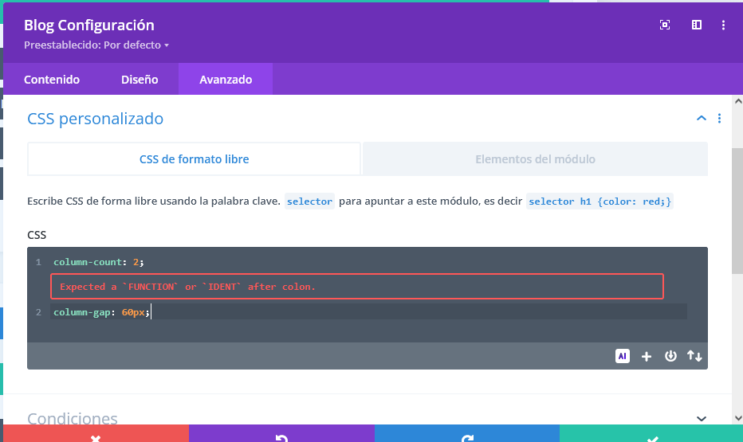
Task: Expand the Condiciones section
Action: pos(702,418)
